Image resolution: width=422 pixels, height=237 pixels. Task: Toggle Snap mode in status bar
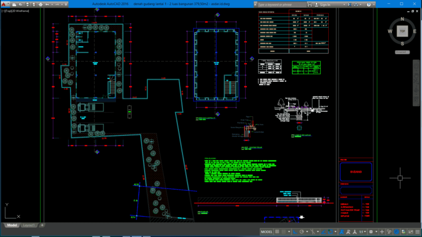284,231
